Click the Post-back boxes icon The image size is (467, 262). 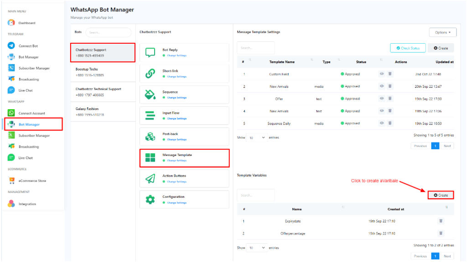(150, 137)
